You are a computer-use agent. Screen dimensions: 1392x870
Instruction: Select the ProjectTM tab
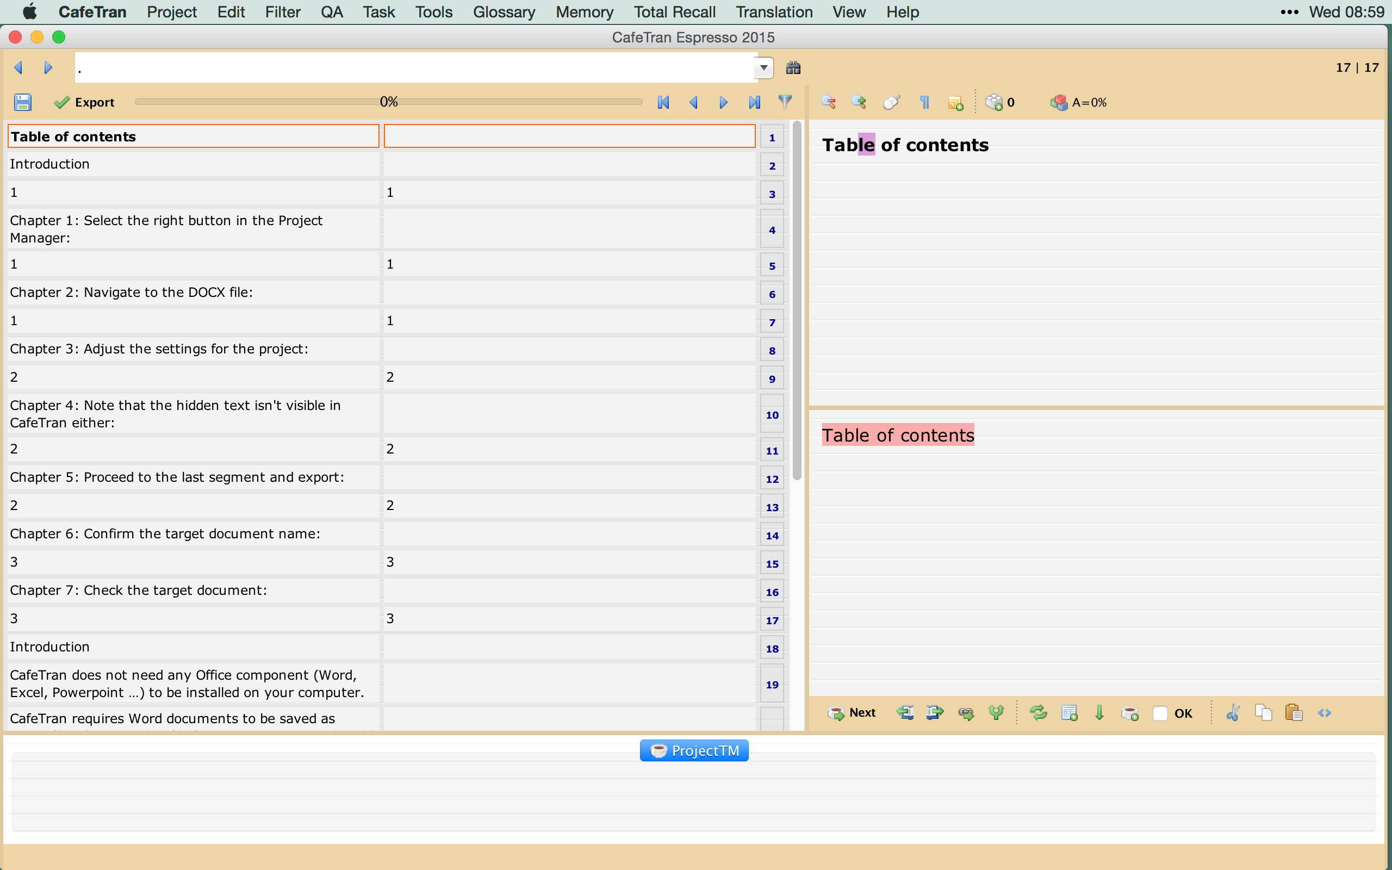[x=694, y=750]
